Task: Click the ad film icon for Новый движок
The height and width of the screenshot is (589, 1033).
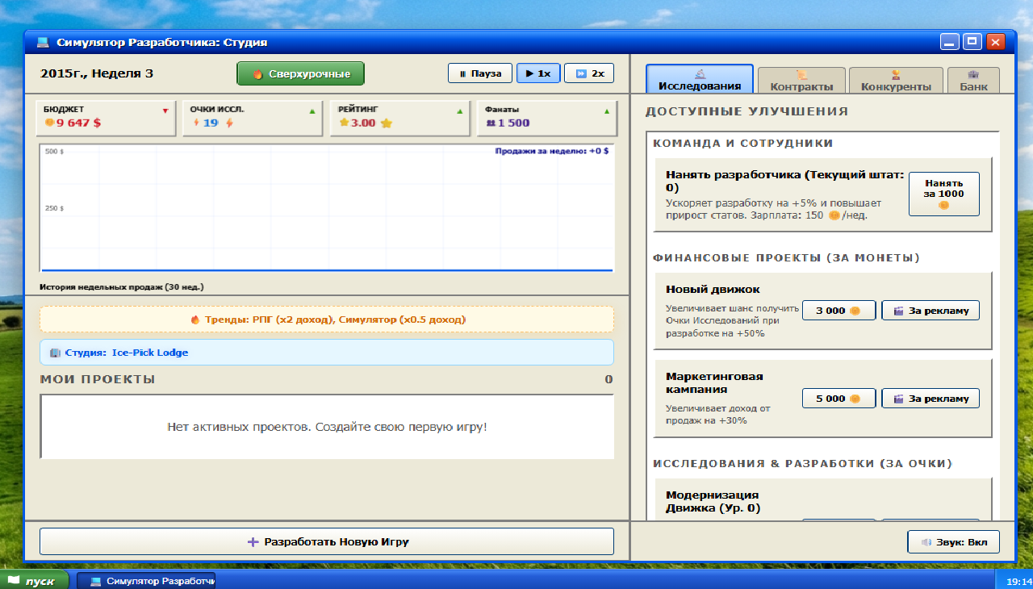Action: click(898, 311)
